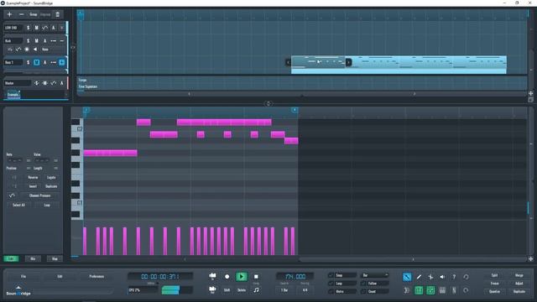The image size is (537, 302).
Task: Click the Duplicate button in the note panel
Action: pyautogui.click(x=51, y=186)
